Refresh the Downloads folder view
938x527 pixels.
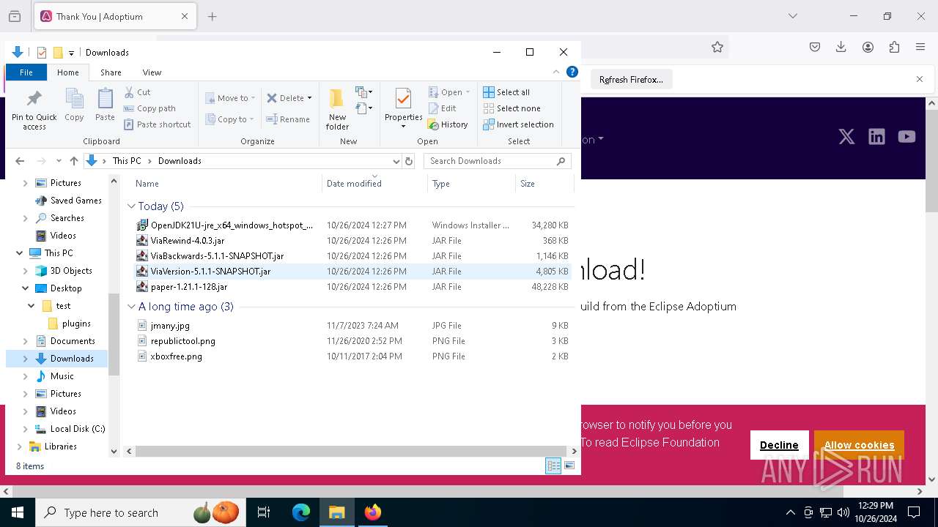pos(409,161)
